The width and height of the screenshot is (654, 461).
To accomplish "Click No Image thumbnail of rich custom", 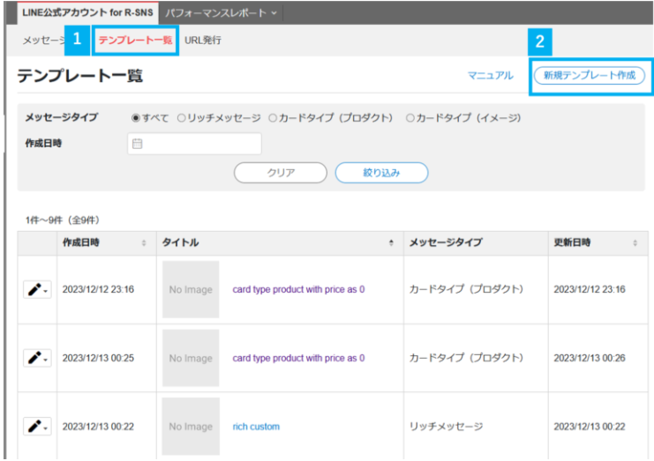I will [191, 427].
